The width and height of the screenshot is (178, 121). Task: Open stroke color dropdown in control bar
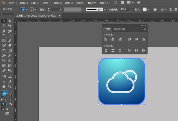coord(35,9)
